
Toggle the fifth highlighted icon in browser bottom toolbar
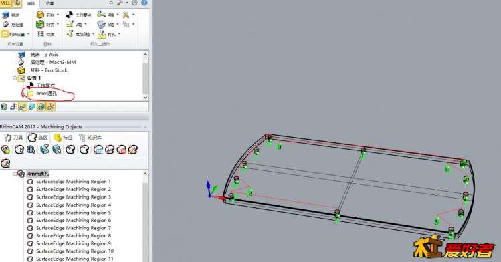click(41, 106)
